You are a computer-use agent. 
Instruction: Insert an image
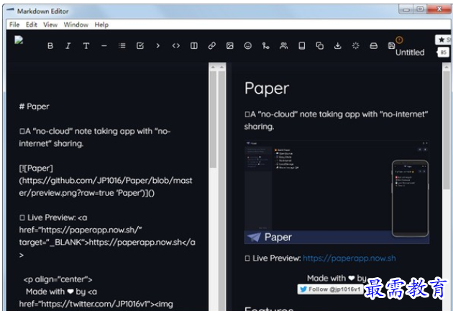pos(230,45)
